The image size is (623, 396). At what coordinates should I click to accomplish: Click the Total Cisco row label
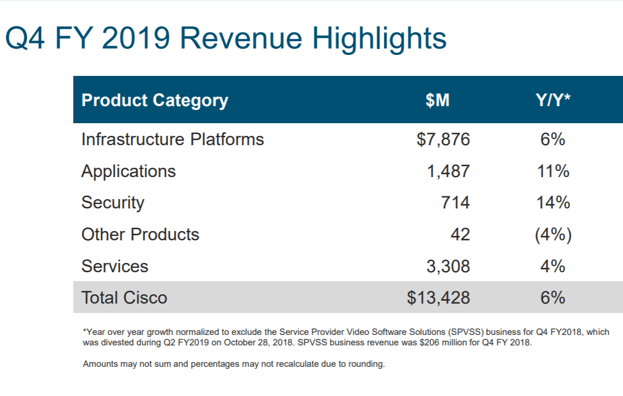[x=124, y=298]
